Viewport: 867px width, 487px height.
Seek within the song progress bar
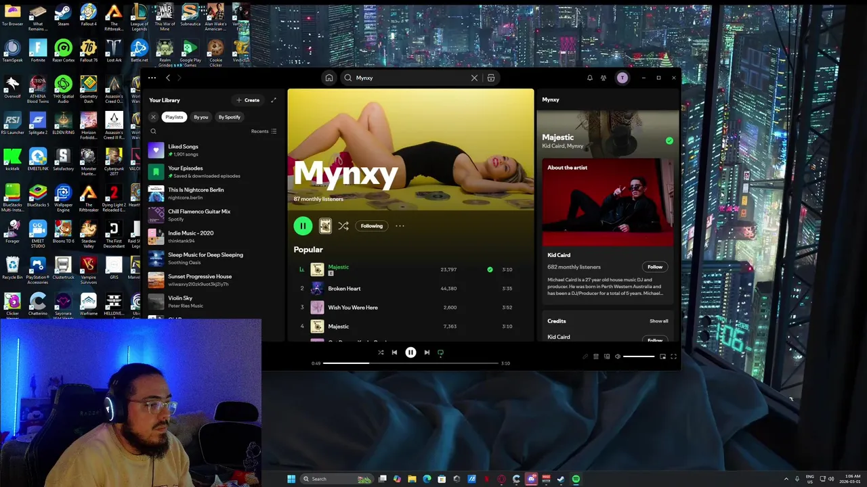pyautogui.click(x=410, y=363)
